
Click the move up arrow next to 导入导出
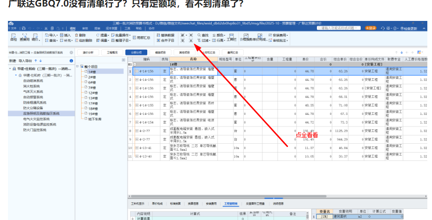(35, 61)
